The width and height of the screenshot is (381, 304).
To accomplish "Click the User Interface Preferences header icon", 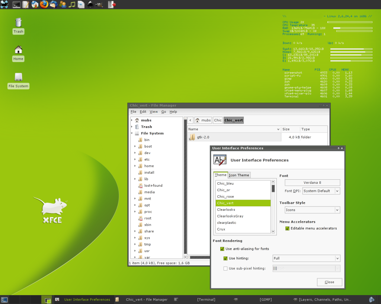I will (220, 160).
